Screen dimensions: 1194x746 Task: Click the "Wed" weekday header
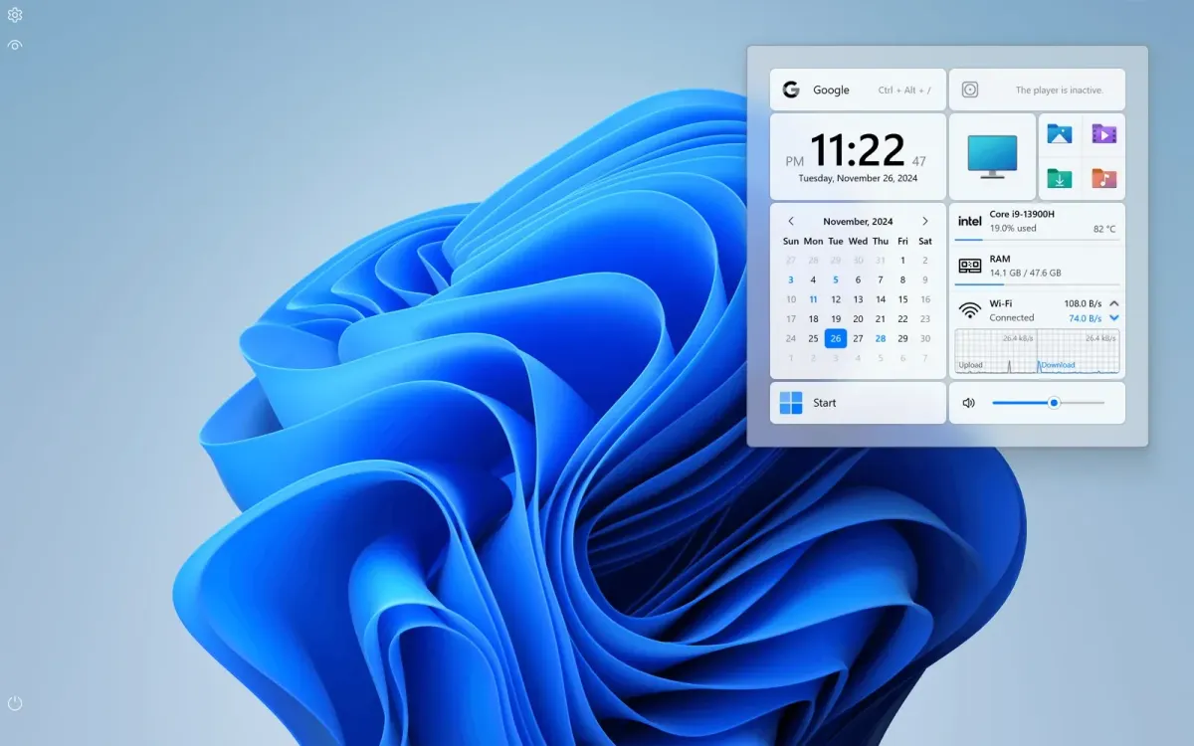pyautogui.click(x=858, y=241)
